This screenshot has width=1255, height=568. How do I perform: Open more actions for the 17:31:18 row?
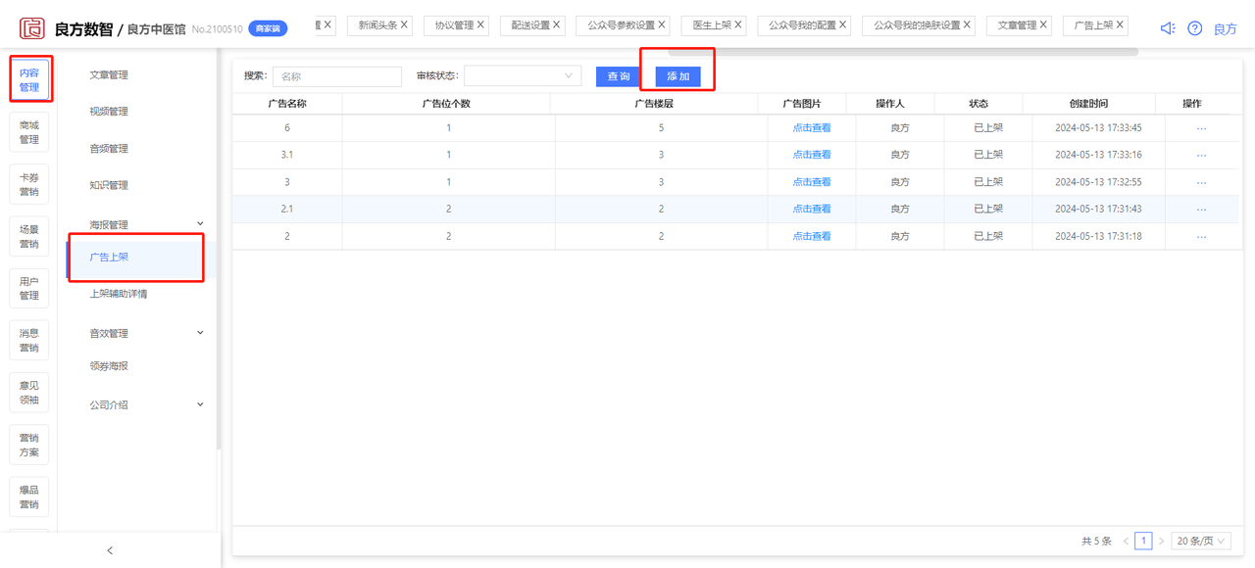point(1201,236)
